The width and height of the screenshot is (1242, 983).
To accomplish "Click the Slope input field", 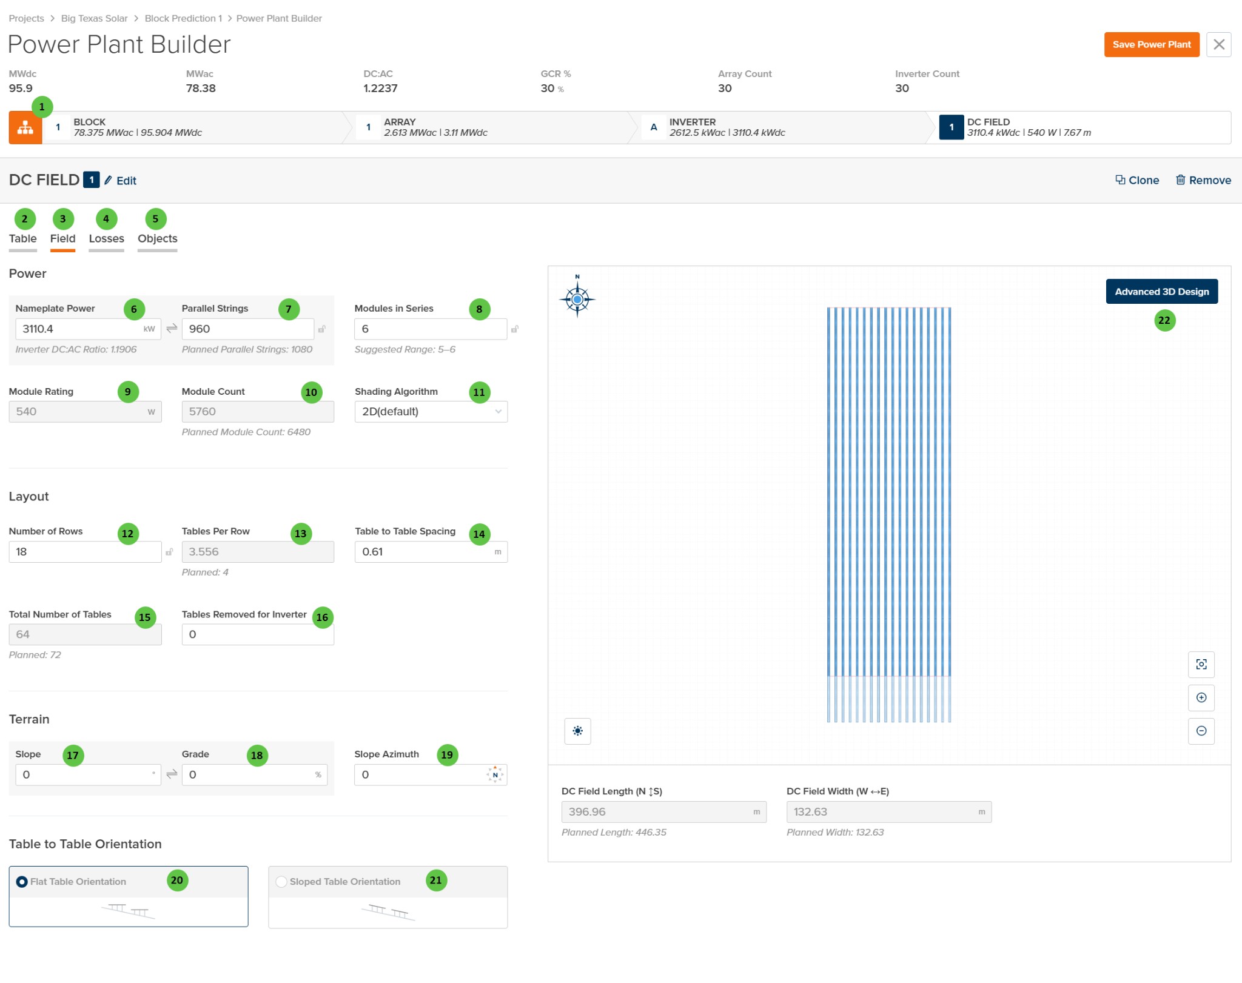I will click(x=88, y=774).
